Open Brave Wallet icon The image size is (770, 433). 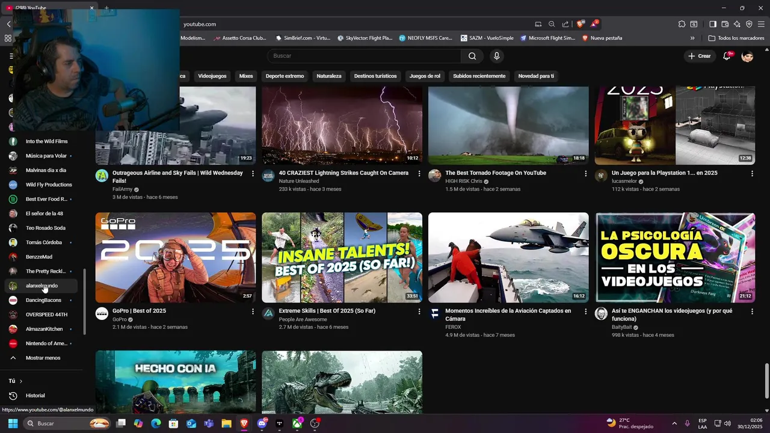point(725,24)
